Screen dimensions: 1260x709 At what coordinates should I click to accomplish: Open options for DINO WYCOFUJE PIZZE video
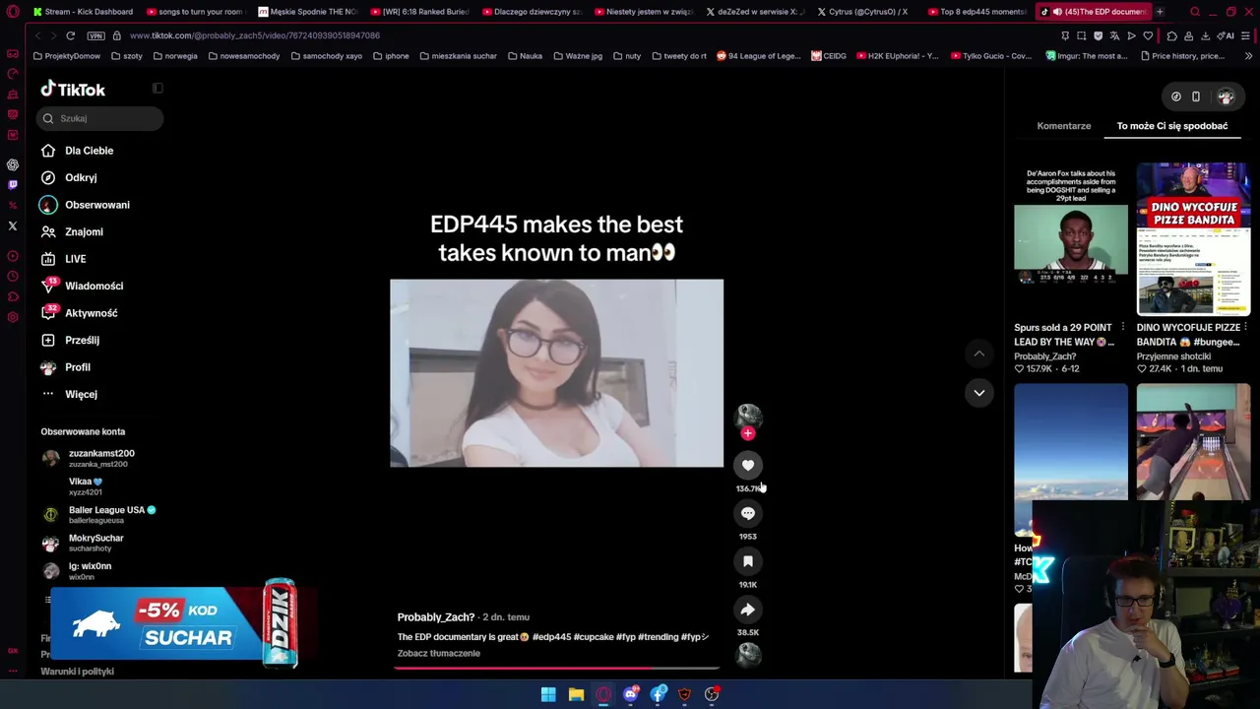pos(1245,327)
